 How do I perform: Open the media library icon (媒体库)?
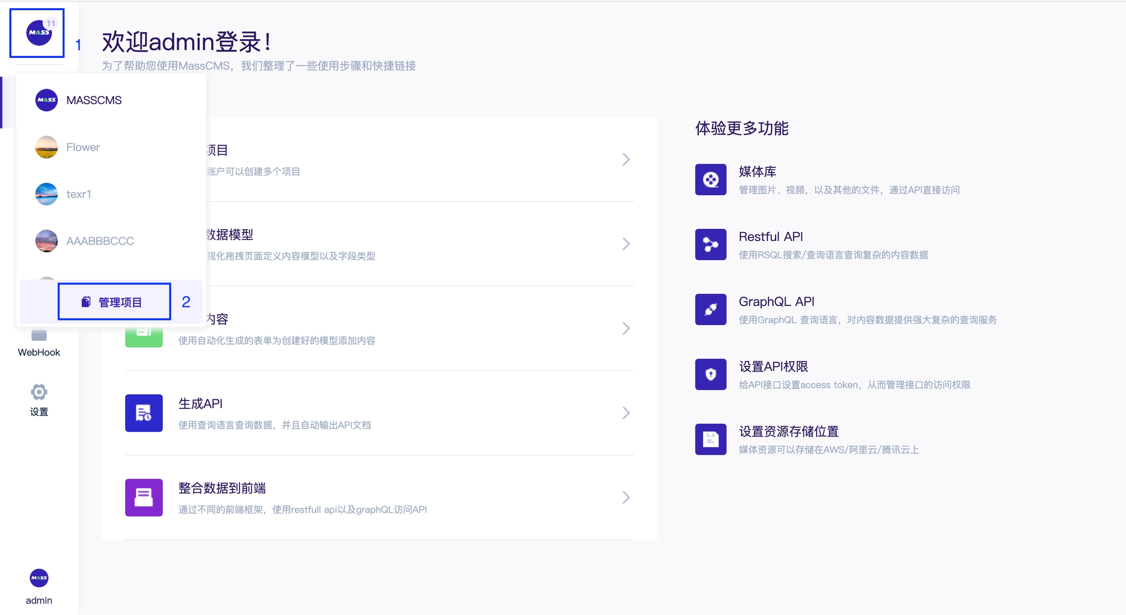(711, 179)
